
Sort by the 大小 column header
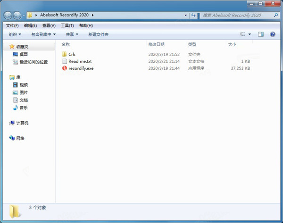point(232,44)
